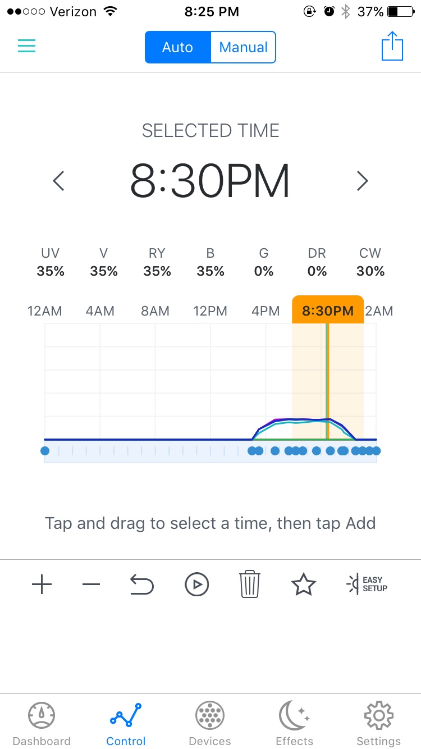
Task: Open the Devices tab
Action: [210, 724]
